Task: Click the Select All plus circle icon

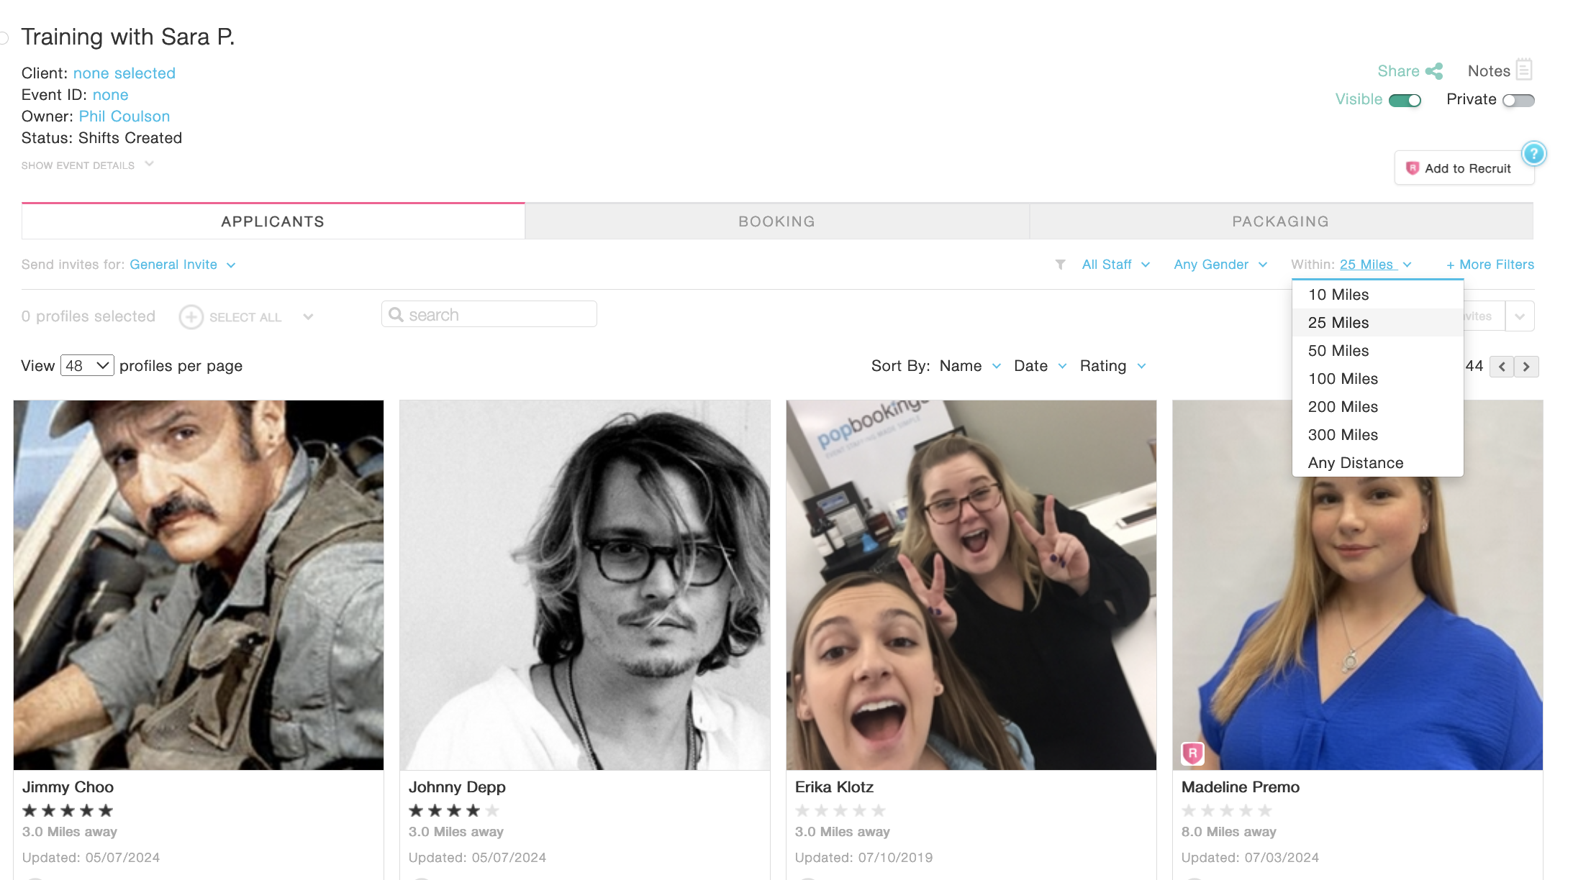Action: 191,317
